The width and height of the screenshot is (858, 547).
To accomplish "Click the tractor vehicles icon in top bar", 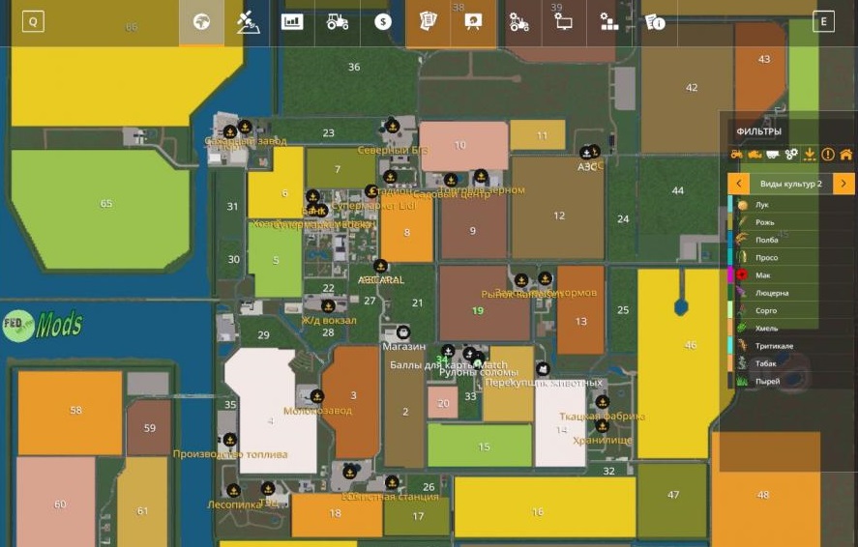I will click(338, 22).
